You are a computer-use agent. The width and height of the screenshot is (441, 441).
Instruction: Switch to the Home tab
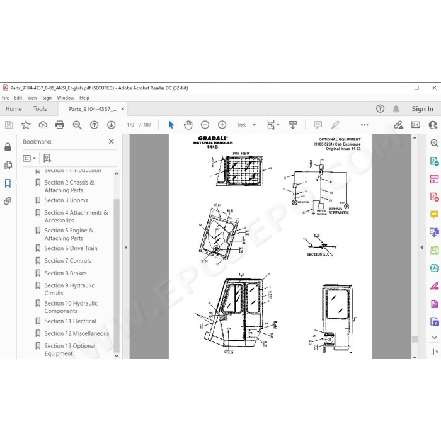click(x=13, y=109)
